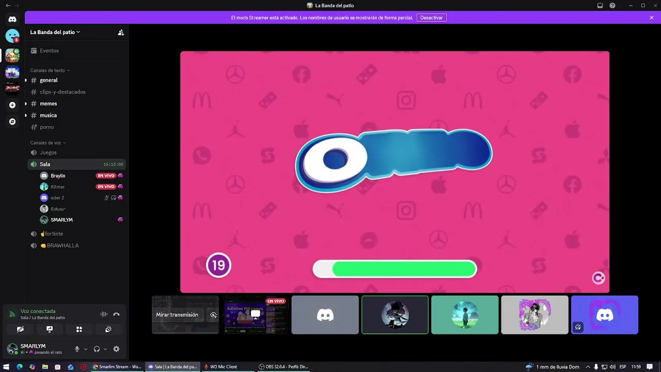Select the purple anime avatar participant tile
Image resolution: width=661 pixels, height=372 pixels.
(x=534, y=315)
